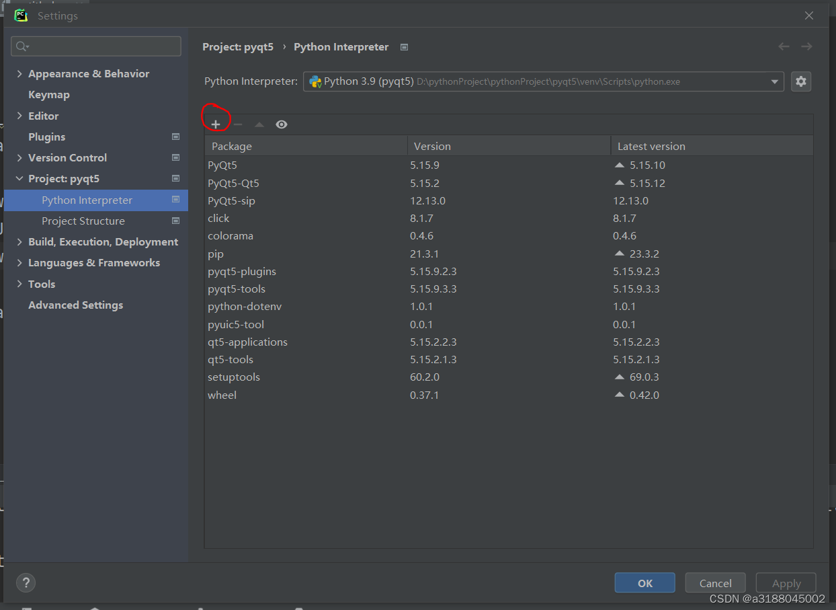Sort by the Version column header
Screen dimensions: 836x610
tap(509, 146)
